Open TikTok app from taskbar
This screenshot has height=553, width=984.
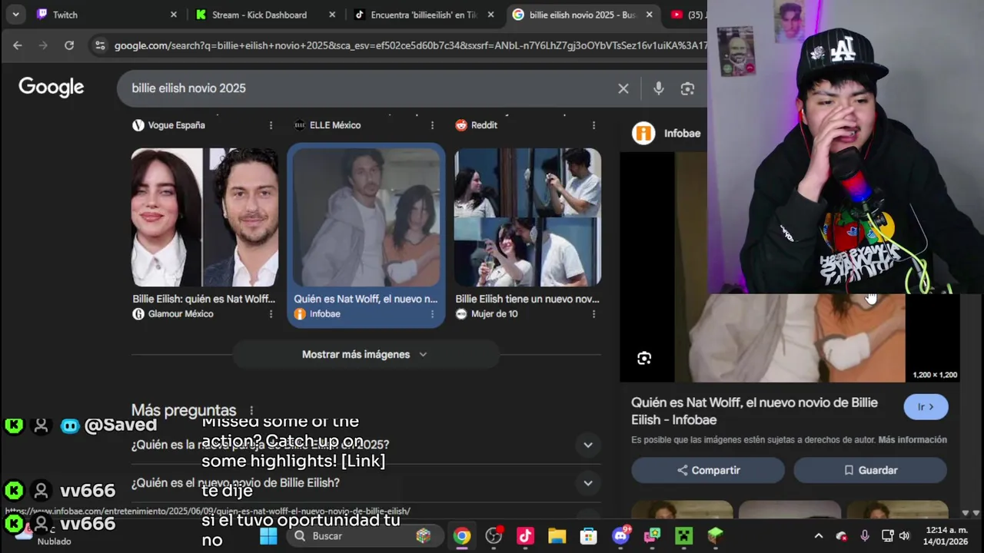click(x=525, y=535)
